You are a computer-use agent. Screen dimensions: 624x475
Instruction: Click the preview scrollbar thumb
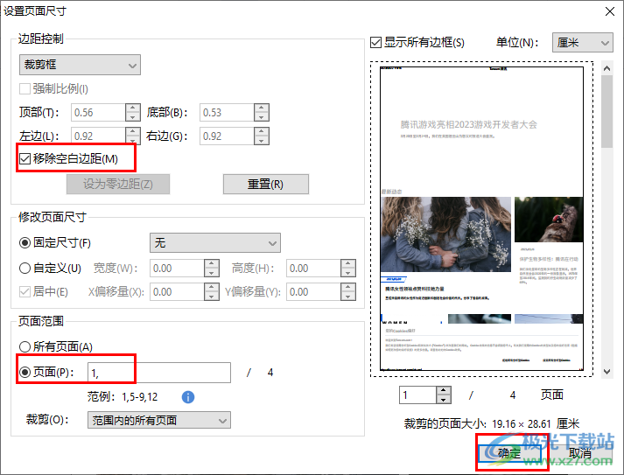[606, 111]
